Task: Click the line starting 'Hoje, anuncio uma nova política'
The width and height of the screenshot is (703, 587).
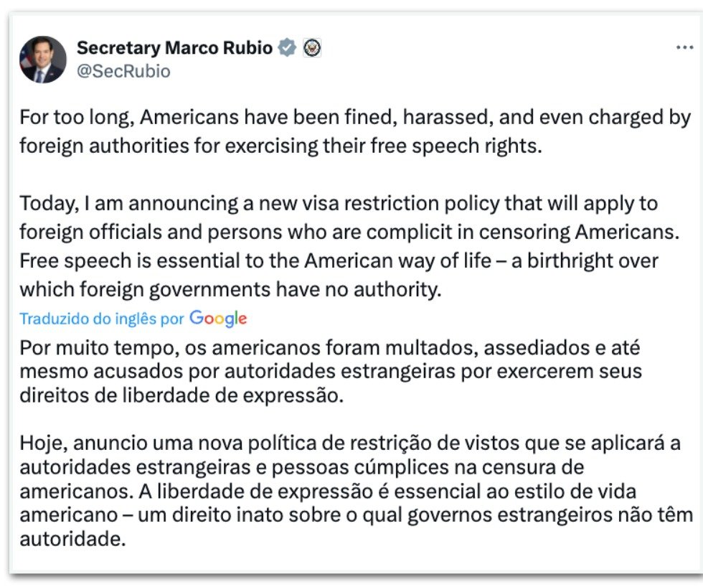Action: point(349,443)
